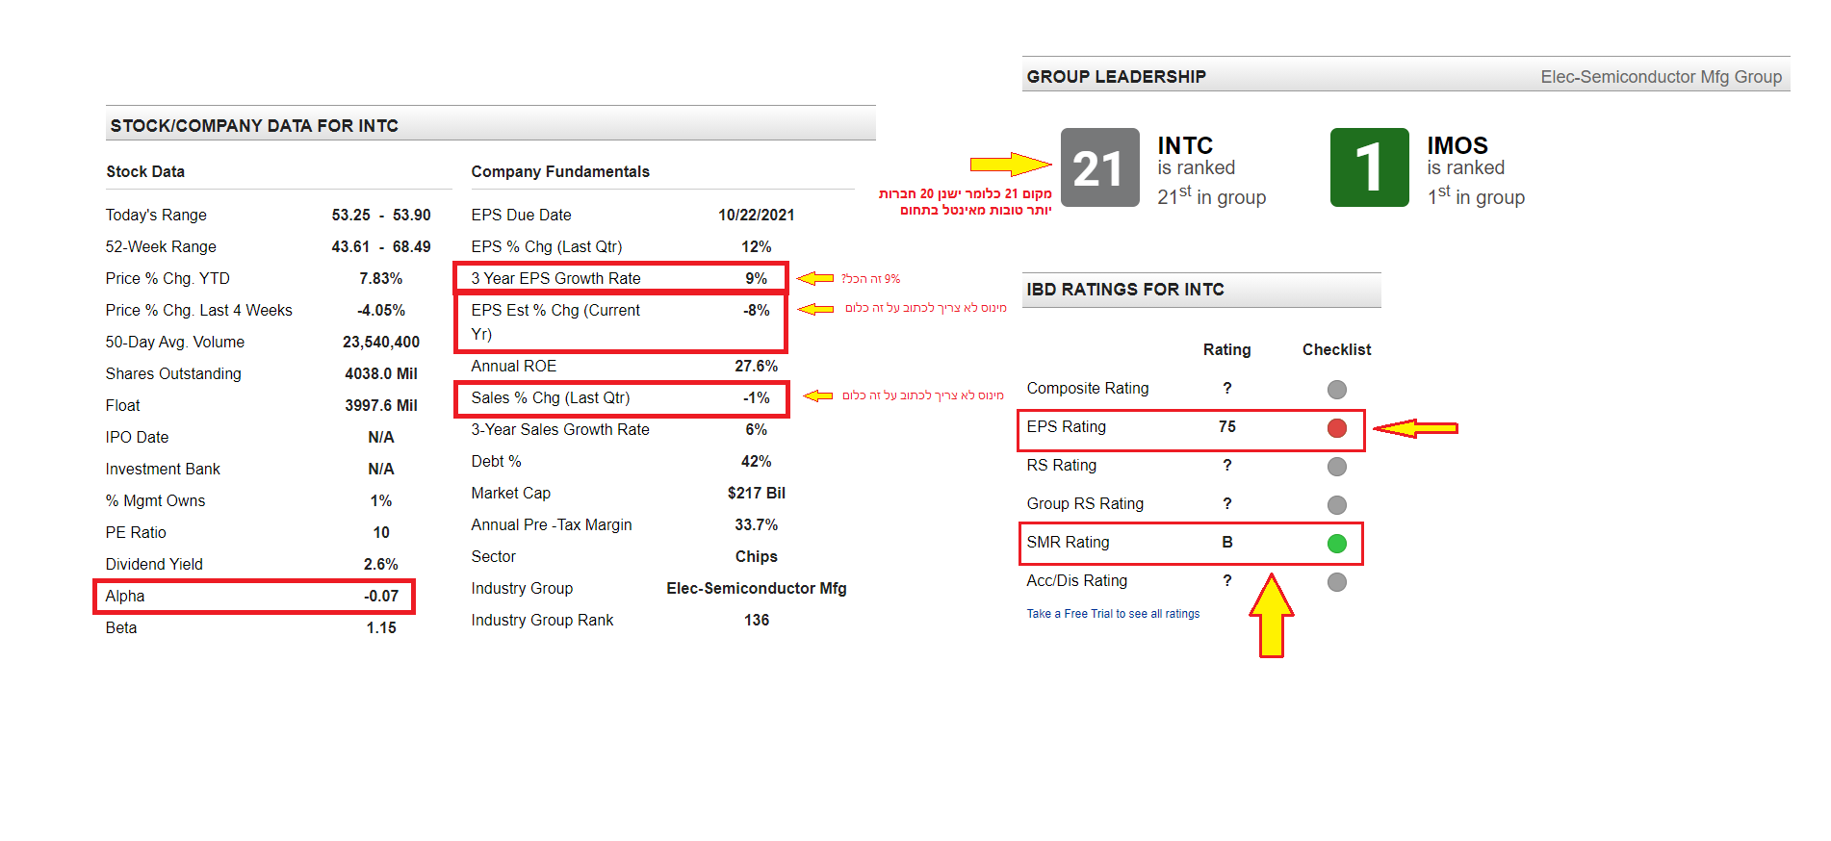
Task: Select the Annual ROE value '27.6%'
Action: click(757, 366)
